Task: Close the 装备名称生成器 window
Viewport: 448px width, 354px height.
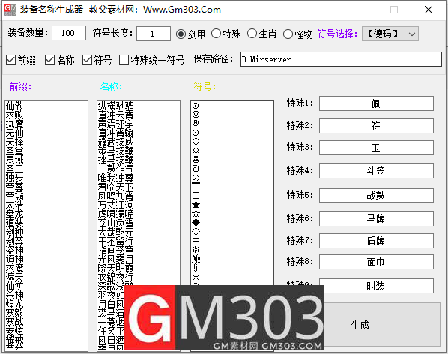Action: tap(429, 10)
